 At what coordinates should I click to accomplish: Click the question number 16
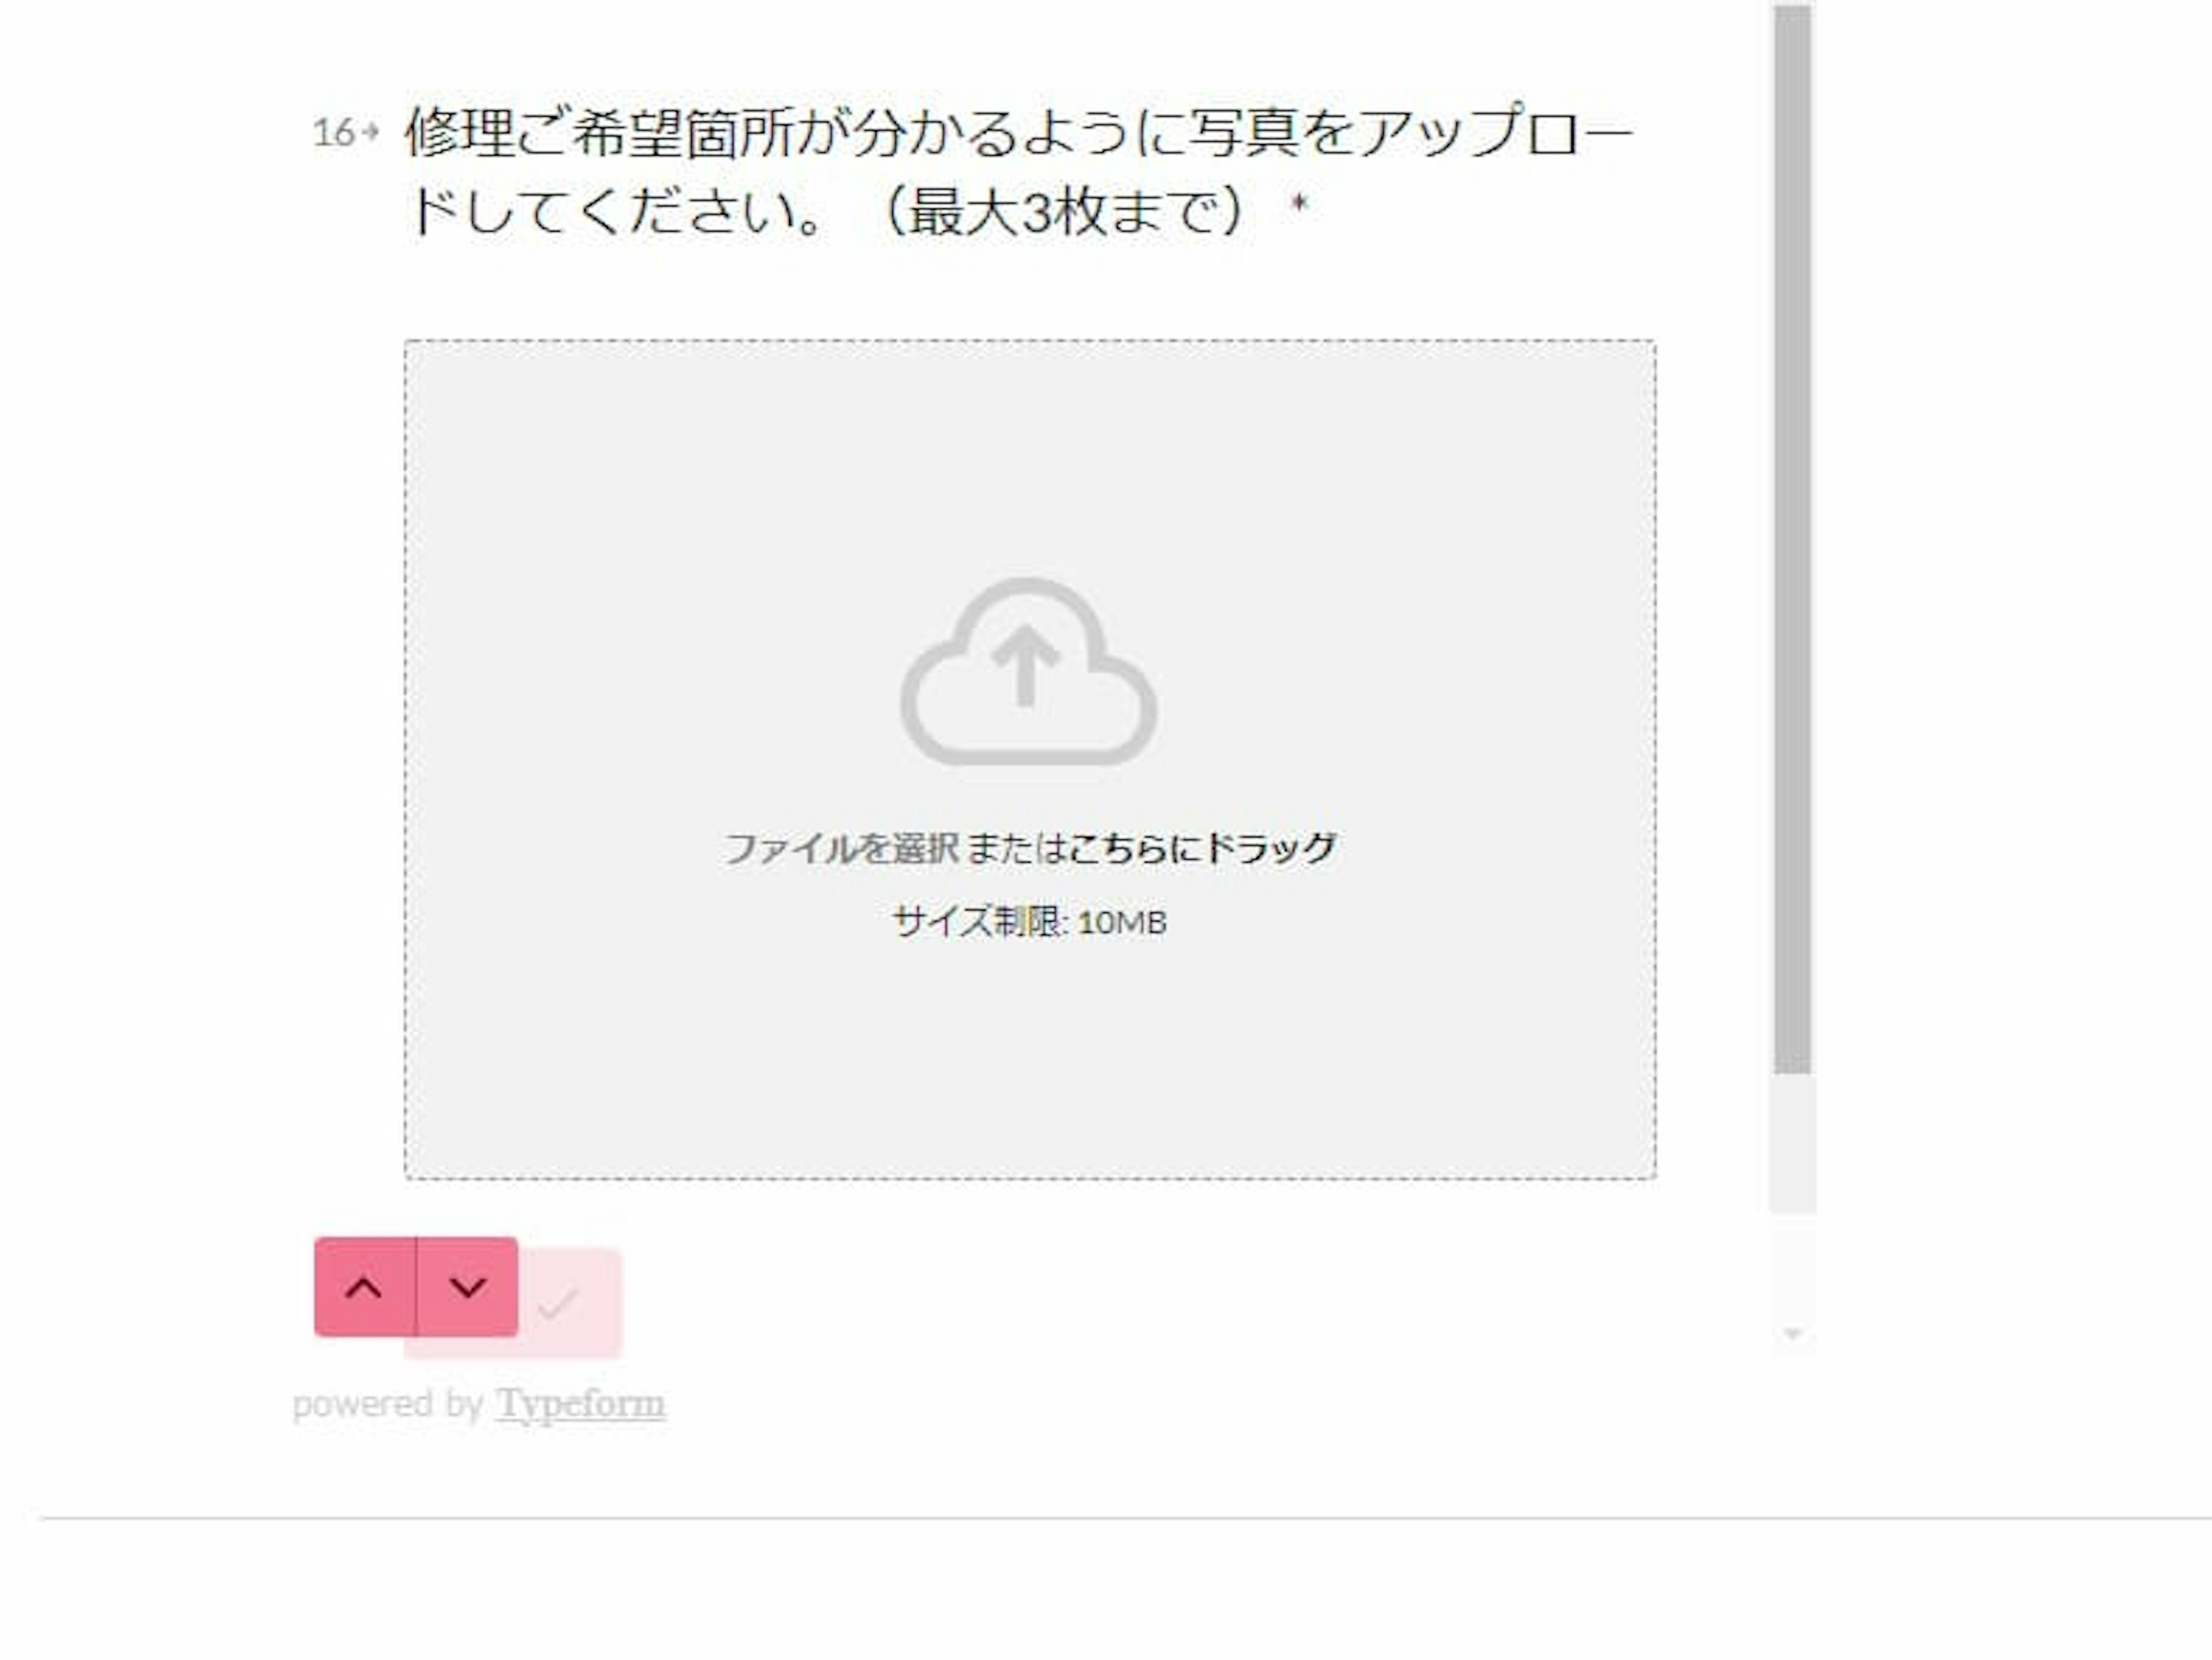334,132
